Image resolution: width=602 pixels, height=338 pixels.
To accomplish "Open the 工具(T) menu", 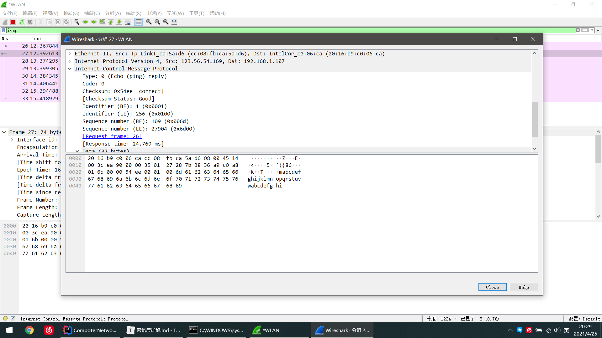I will [197, 13].
